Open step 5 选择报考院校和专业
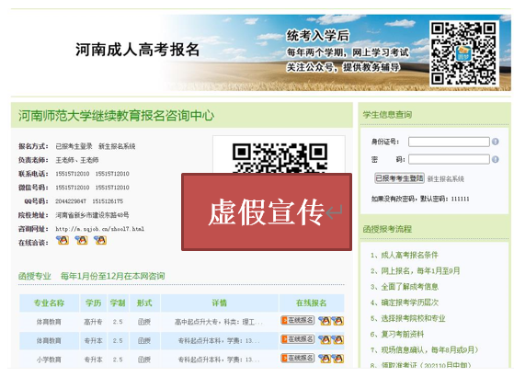 pos(407,318)
